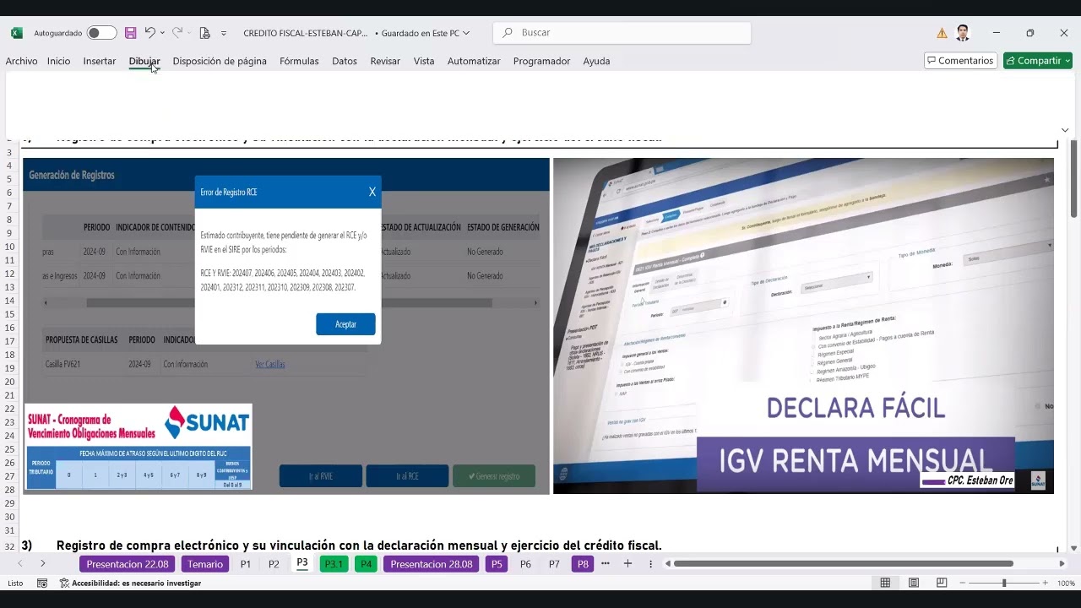This screenshot has width=1081, height=608.
Task: Open the file name saved-location dropdown
Action: [x=466, y=33]
